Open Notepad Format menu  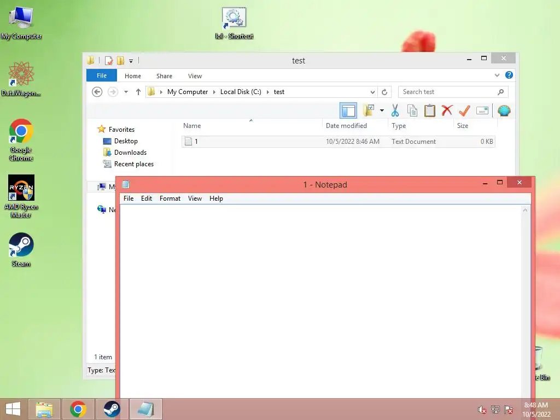click(x=170, y=198)
